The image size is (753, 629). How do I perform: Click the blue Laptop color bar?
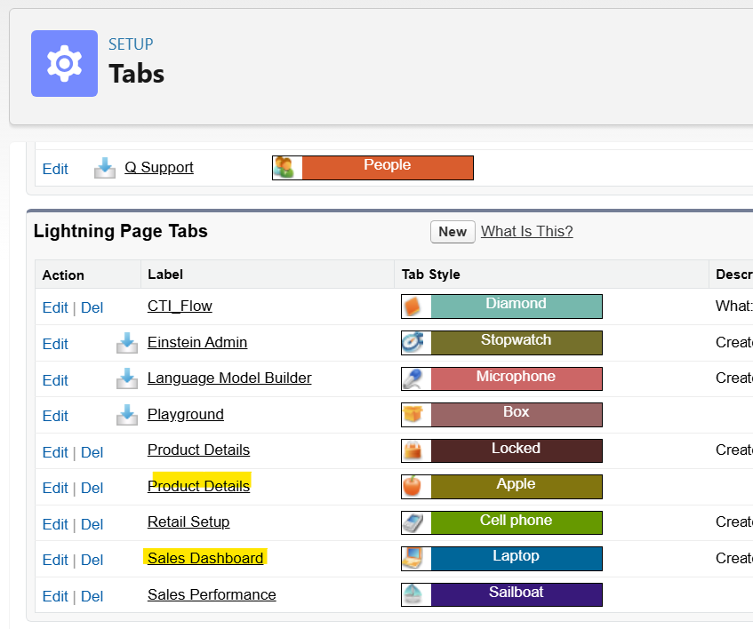[x=516, y=559]
